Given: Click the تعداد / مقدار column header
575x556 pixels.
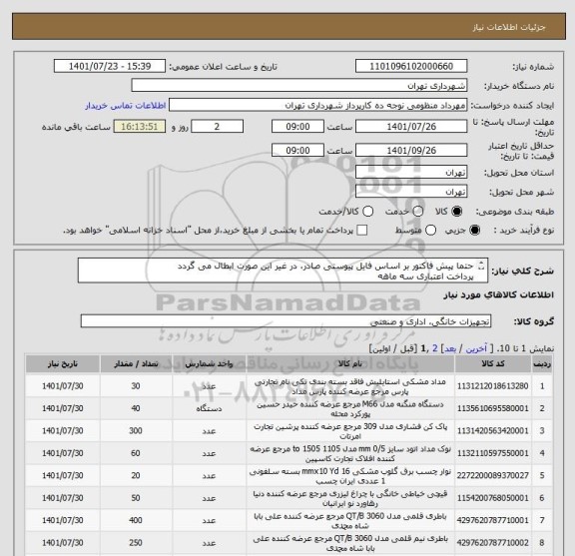Looking at the screenshot, I should 136,363.
